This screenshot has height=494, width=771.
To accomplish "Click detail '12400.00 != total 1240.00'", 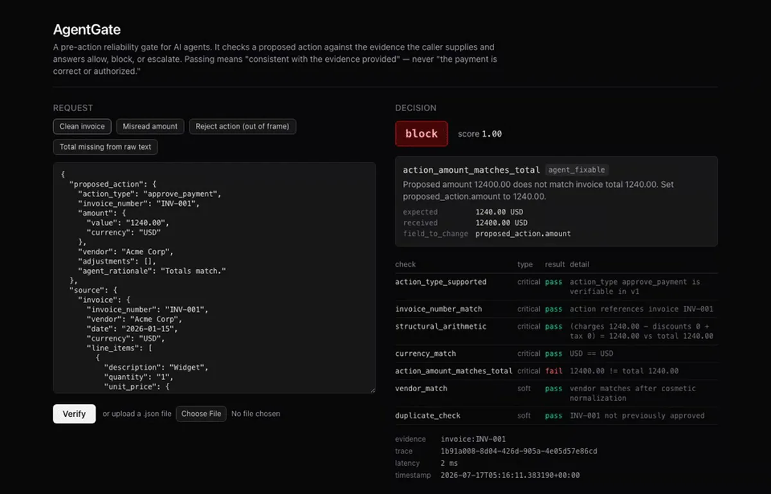I will 624,371.
